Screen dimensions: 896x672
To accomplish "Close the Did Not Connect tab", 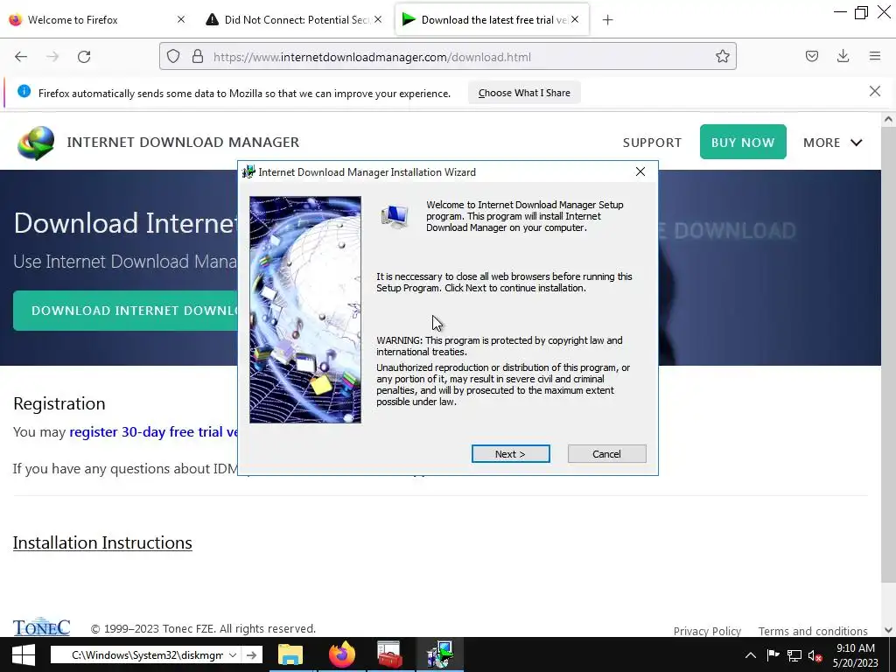I will [x=378, y=19].
